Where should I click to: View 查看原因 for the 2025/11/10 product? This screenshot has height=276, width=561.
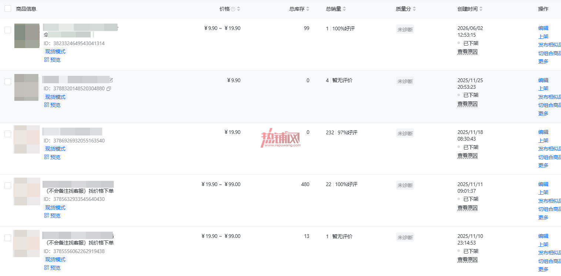467,260
